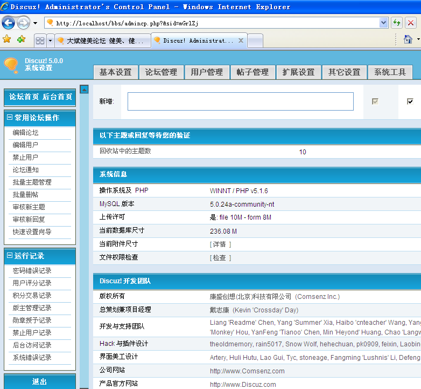This screenshot has width=421, height=389.
Task: Open 快速设置向导 in sidebar
Action: pyautogui.click(x=32, y=231)
